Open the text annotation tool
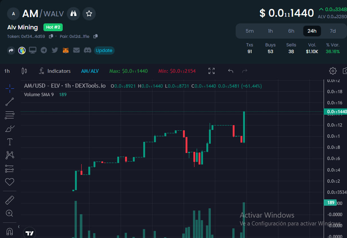347x238 pixels. point(10,141)
